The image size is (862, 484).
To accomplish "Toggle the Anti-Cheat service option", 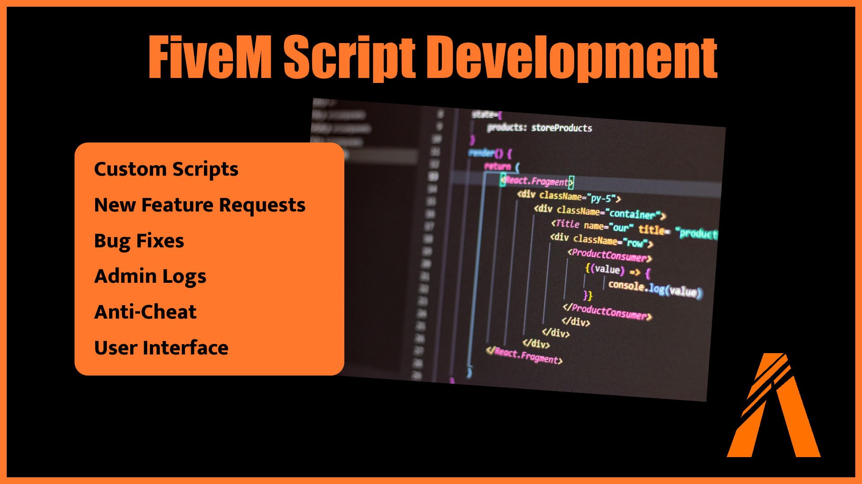I will [145, 311].
